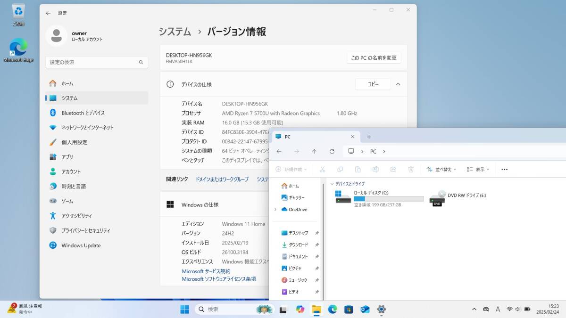Click the Copy icon in Explorer toolbar
Screen dimensions: 566x318
coord(340,169)
